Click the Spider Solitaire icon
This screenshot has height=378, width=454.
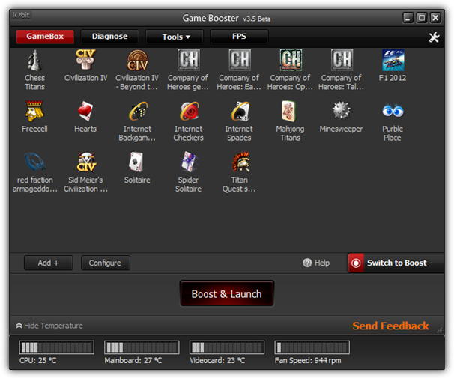[188, 162]
